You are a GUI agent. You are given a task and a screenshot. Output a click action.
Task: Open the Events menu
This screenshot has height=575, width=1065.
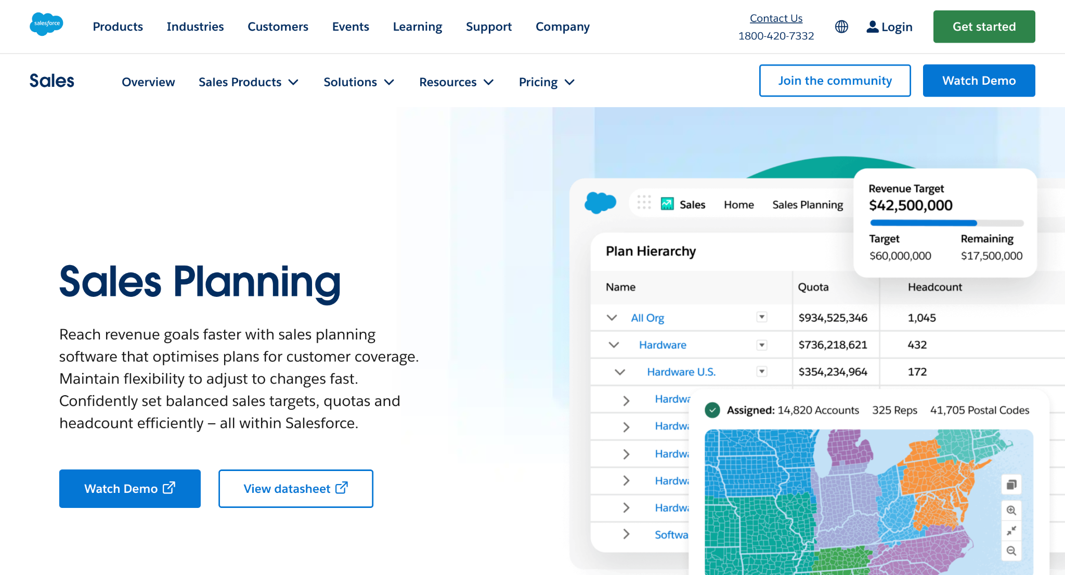tap(350, 27)
